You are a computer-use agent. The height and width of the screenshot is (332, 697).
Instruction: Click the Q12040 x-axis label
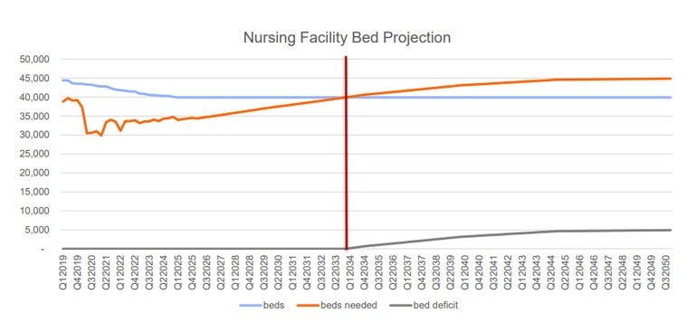tap(465, 272)
